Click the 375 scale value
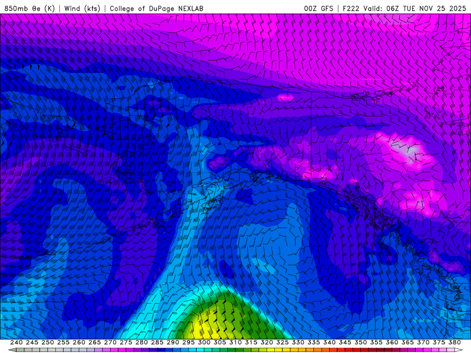The width and height of the screenshot is (471, 353). pos(439,342)
